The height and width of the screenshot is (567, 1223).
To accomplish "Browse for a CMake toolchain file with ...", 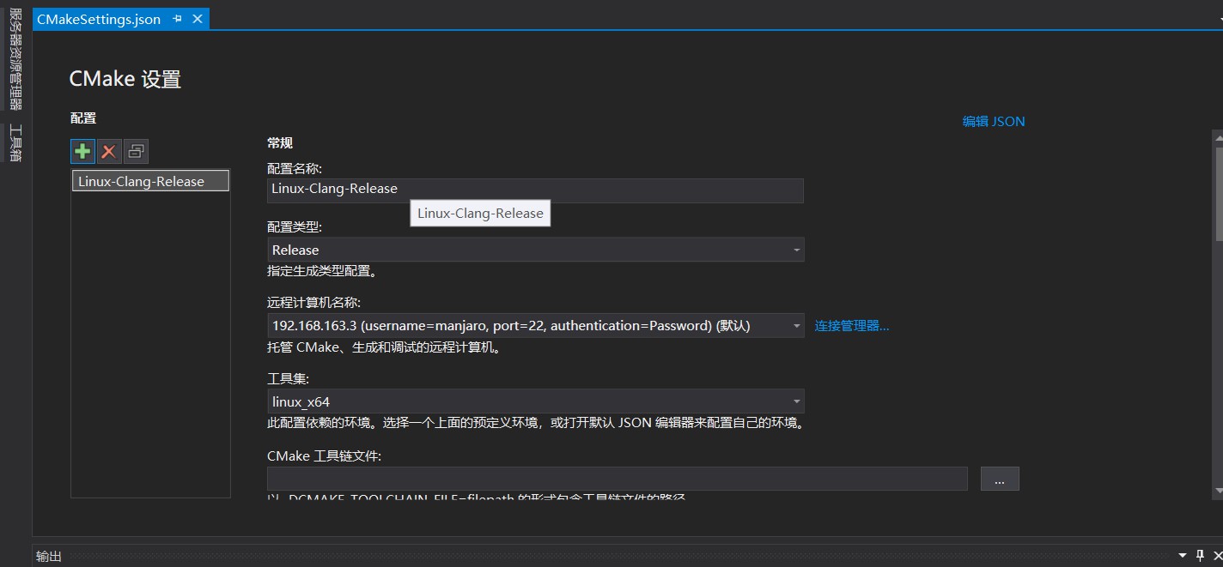I will click(x=999, y=479).
